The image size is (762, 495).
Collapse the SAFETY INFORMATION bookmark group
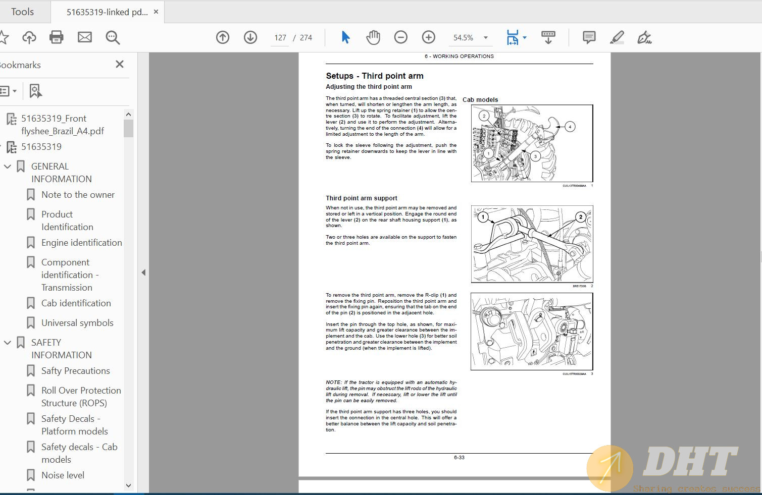[8, 343]
